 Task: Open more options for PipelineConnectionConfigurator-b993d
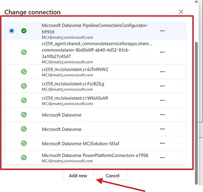tap(162, 31)
